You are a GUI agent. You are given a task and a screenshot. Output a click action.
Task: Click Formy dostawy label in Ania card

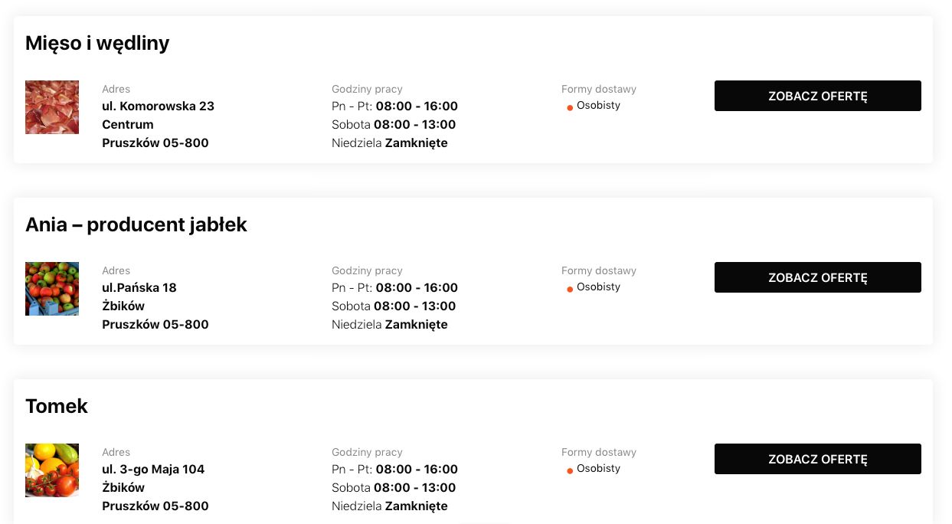[x=599, y=270]
